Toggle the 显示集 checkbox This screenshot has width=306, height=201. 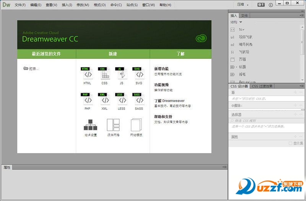290,143
